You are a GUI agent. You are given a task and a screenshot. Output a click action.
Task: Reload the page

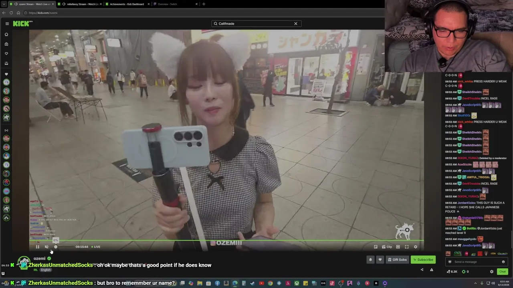point(11,13)
